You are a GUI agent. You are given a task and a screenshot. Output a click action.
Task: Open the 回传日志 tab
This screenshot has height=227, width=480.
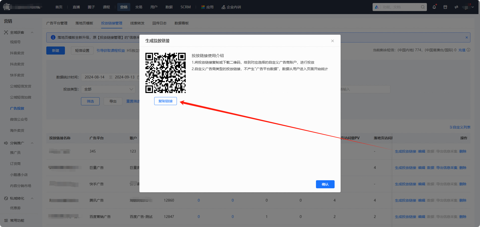(x=159, y=23)
